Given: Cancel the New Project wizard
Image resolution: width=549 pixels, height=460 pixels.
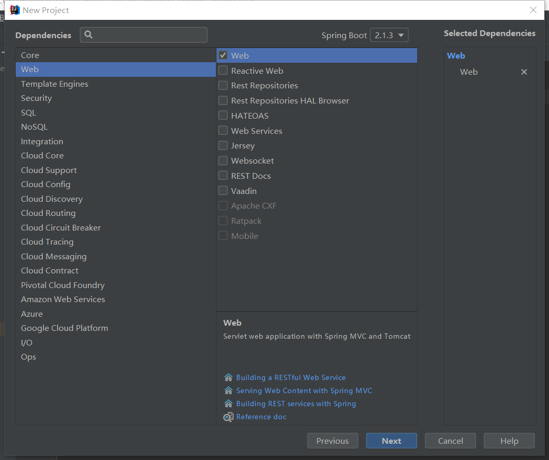Looking at the screenshot, I should [450, 441].
